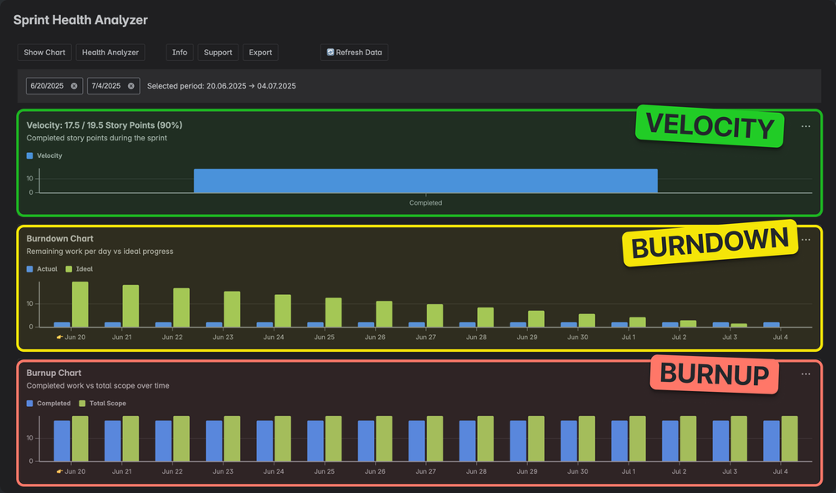The height and width of the screenshot is (493, 836).
Task: Toggle the Actual legend series in Burndown
Action: point(42,269)
